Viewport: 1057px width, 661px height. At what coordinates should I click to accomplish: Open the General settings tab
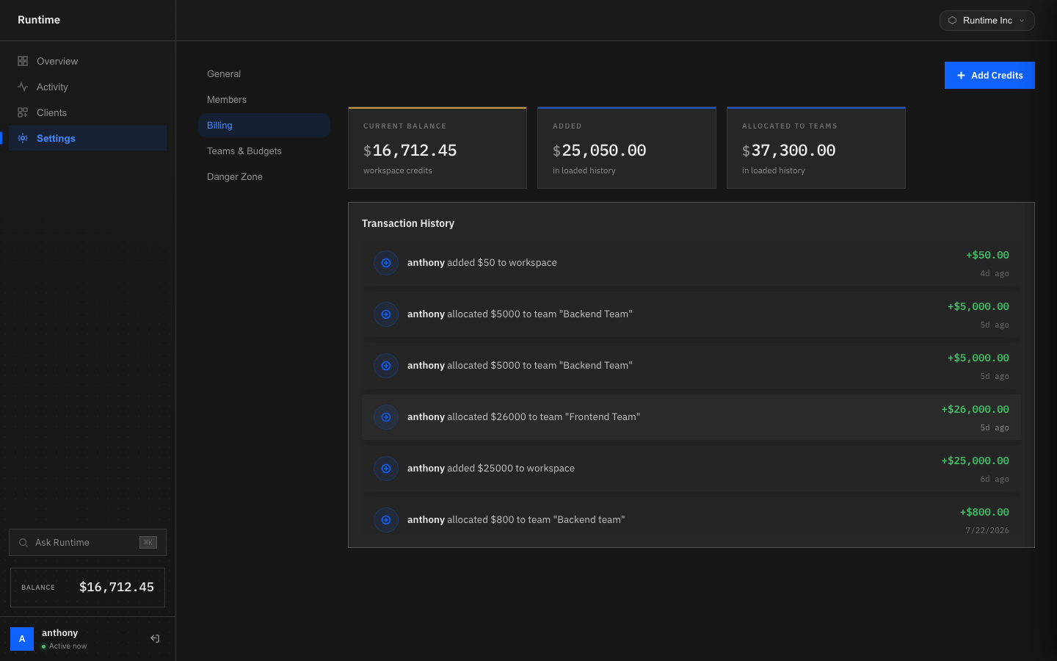click(264, 74)
